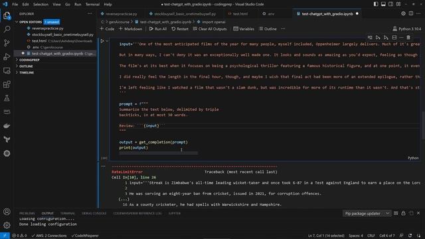Viewport: 425px width, 239px height.
Task: Open the Manage gear in activity bar
Action: pos(7,225)
